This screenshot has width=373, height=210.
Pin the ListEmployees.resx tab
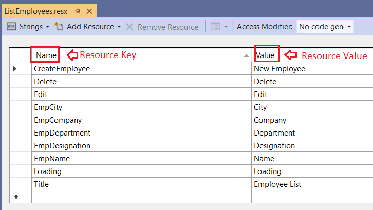click(x=78, y=11)
